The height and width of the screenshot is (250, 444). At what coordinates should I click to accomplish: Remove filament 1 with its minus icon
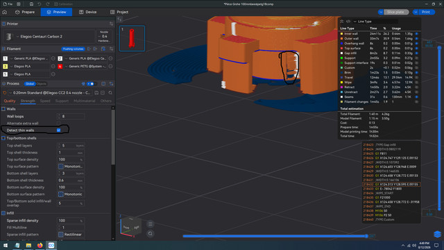53,58
